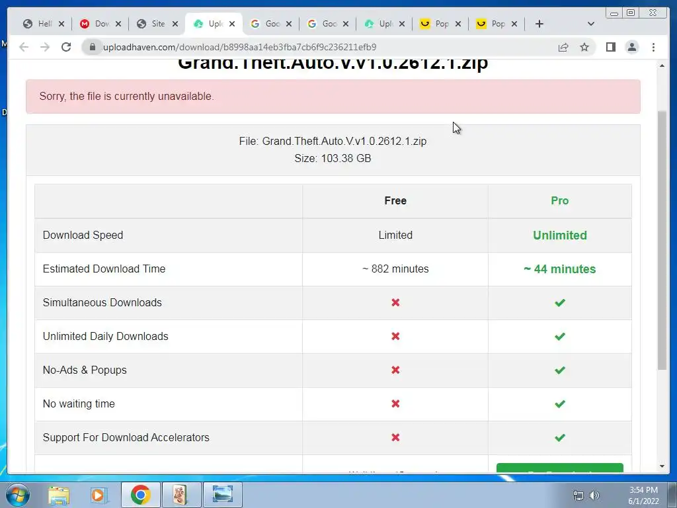Close the first Google tab
This screenshot has height=508, width=677.
click(289, 24)
